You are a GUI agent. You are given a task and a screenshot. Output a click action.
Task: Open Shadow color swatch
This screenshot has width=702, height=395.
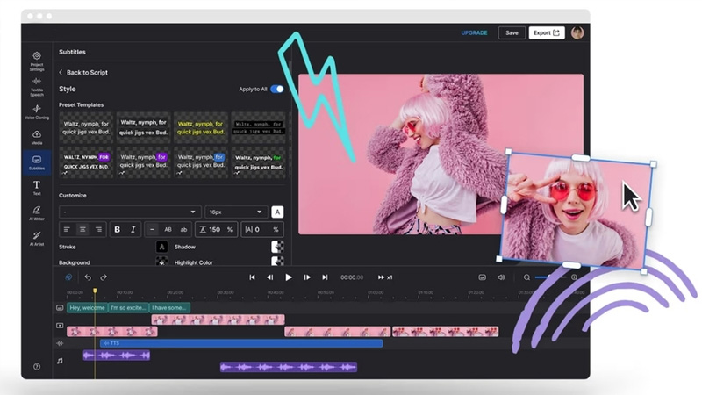click(277, 247)
